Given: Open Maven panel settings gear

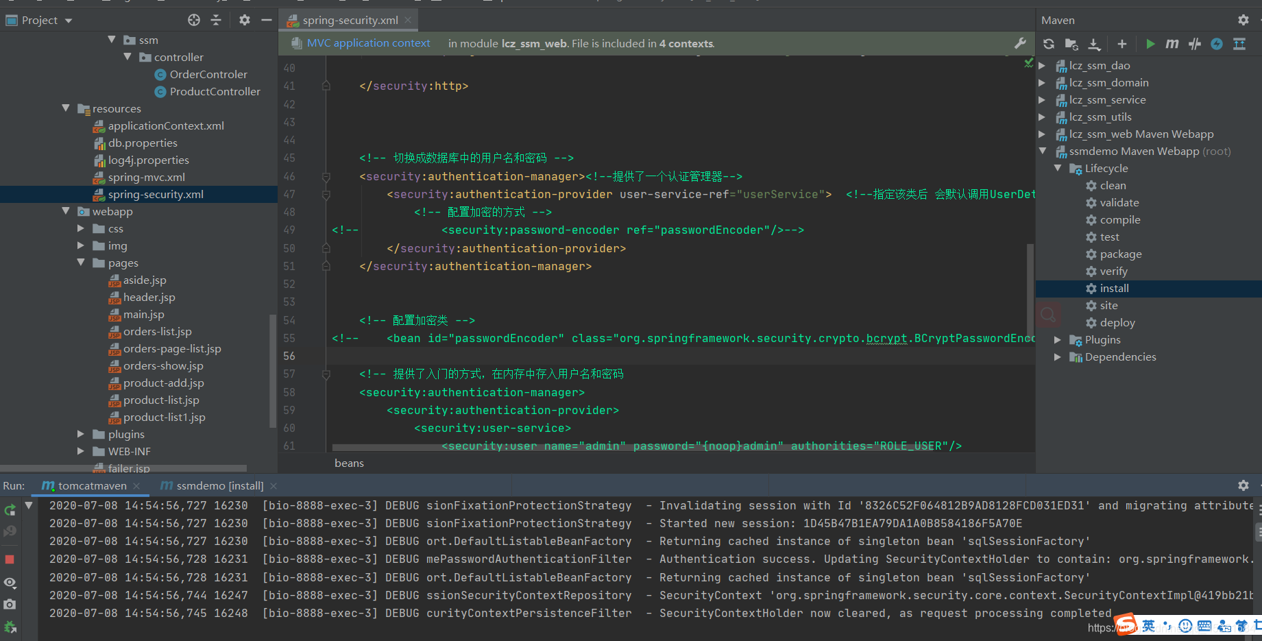Looking at the screenshot, I should coord(1243,20).
